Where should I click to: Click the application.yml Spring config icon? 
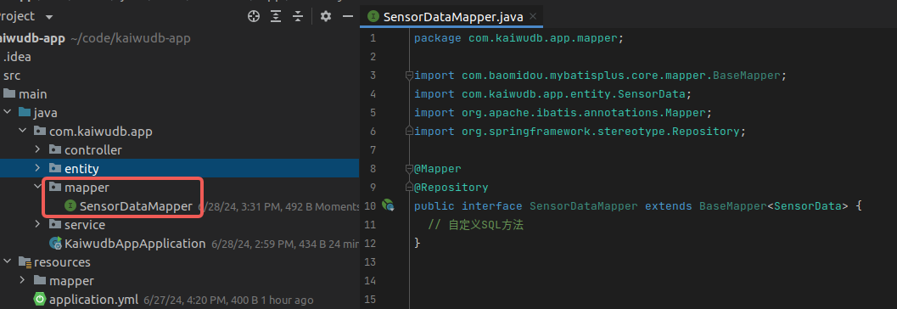pos(40,300)
